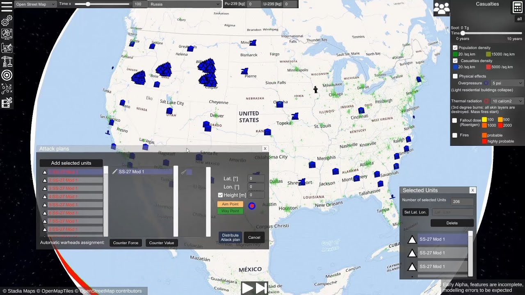
Task: Click the green Way Point button
Action: (x=230, y=211)
